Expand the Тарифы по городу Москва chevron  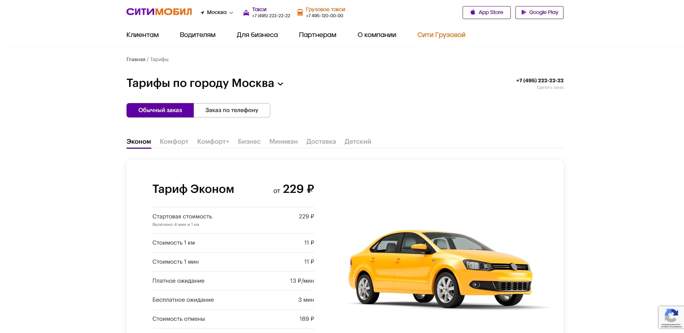(281, 84)
